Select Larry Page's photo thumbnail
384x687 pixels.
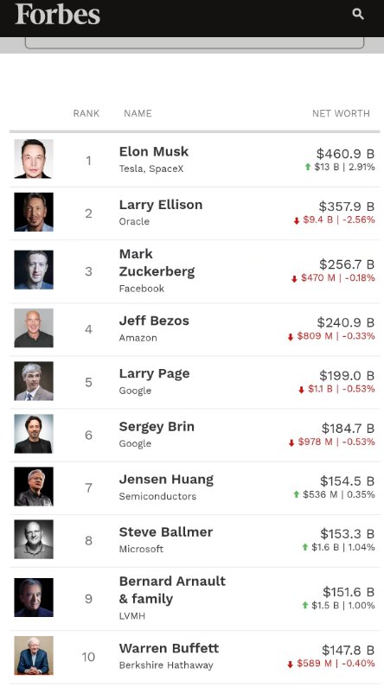coord(34,381)
